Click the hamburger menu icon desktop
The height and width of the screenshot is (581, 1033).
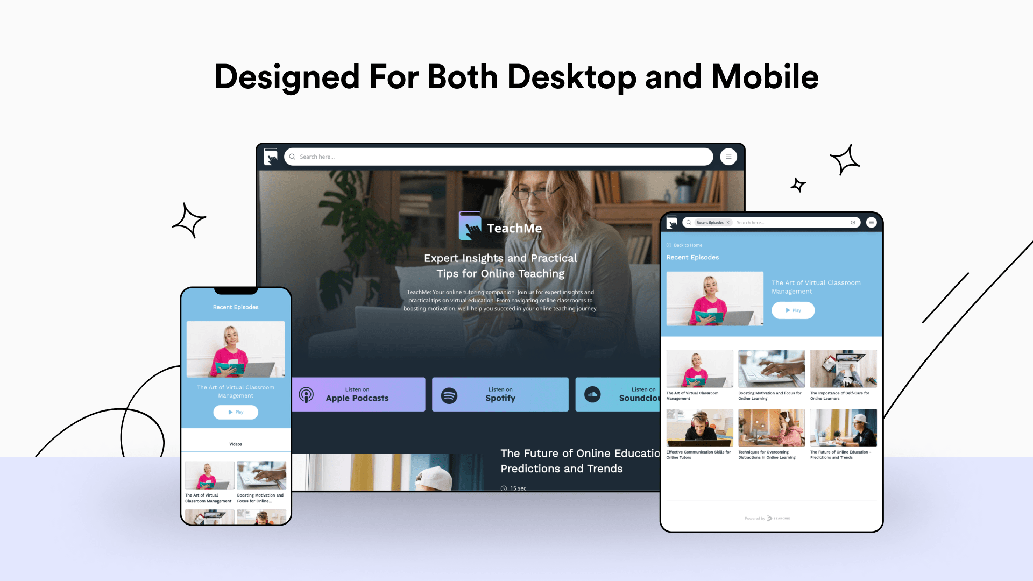728,156
